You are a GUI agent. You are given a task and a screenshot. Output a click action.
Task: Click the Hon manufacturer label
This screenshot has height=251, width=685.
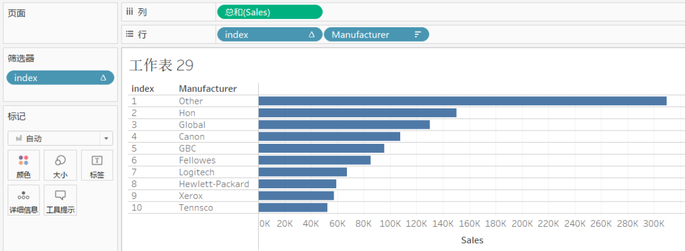pos(187,113)
